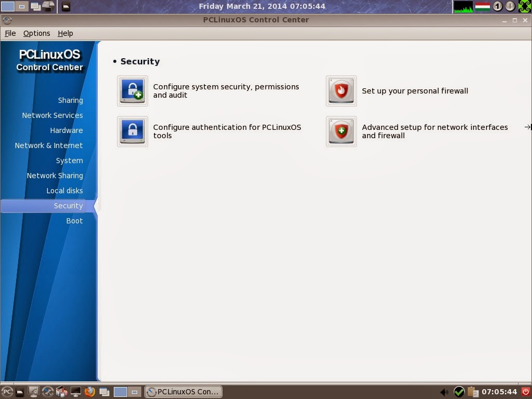This screenshot has width=532, height=399.
Task: Launch the terminal monitor icon in the bottom panel
Action: pyautogui.click(x=75, y=392)
